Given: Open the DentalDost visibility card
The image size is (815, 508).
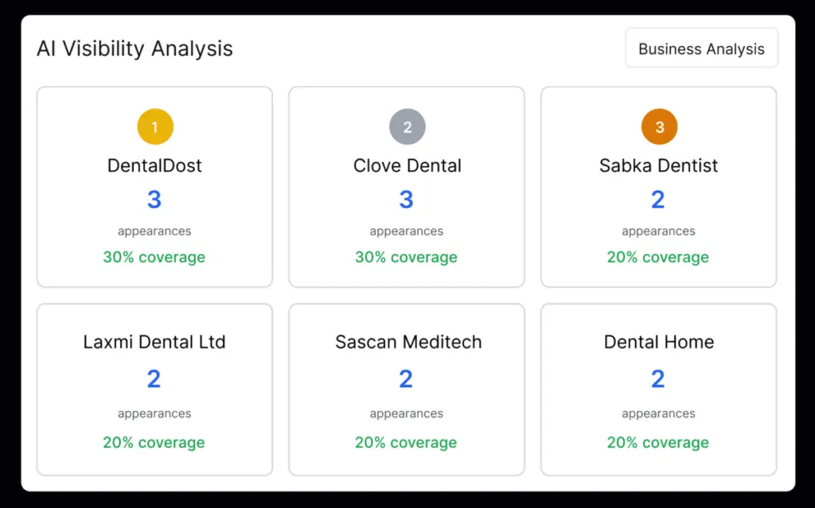Looking at the screenshot, I should 154,186.
